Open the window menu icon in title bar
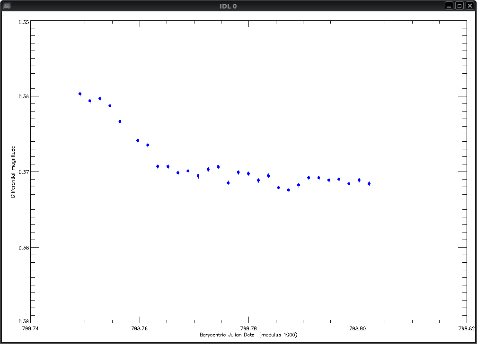The height and width of the screenshot is (344, 477). [x=7, y=6]
